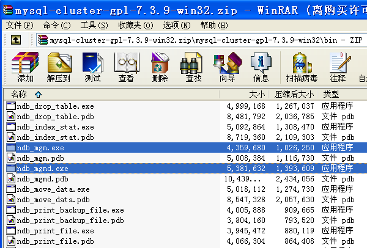This screenshot has width=367, height=248.
Task: Click the WinRAR title bar books icon
Action: (7, 10)
